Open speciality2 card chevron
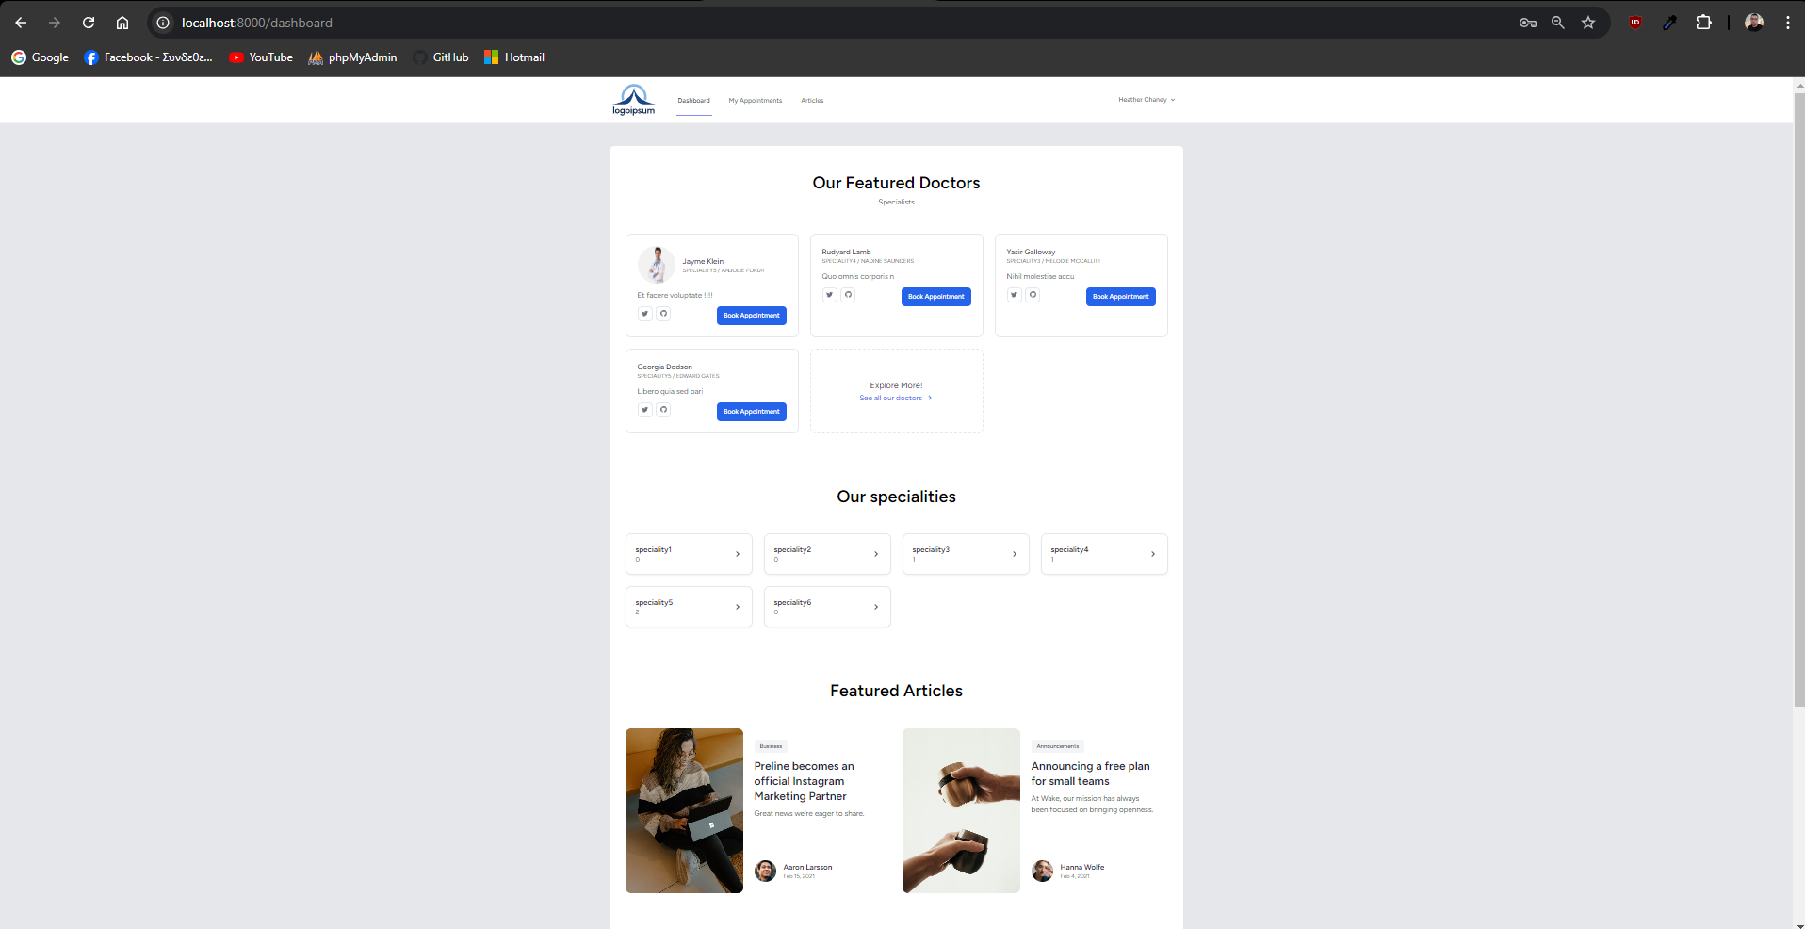The height and width of the screenshot is (929, 1805). pyautogui.click(x=876, y=554)
